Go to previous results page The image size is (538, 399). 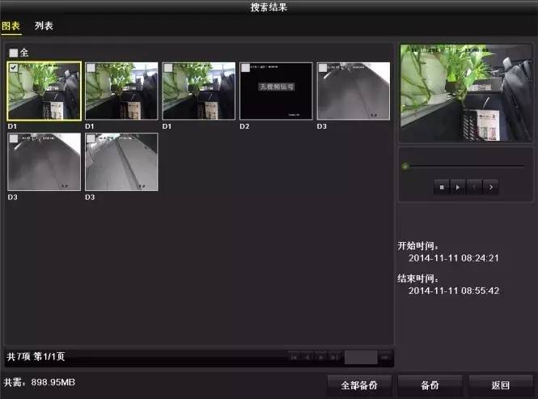tap(307, 358)
